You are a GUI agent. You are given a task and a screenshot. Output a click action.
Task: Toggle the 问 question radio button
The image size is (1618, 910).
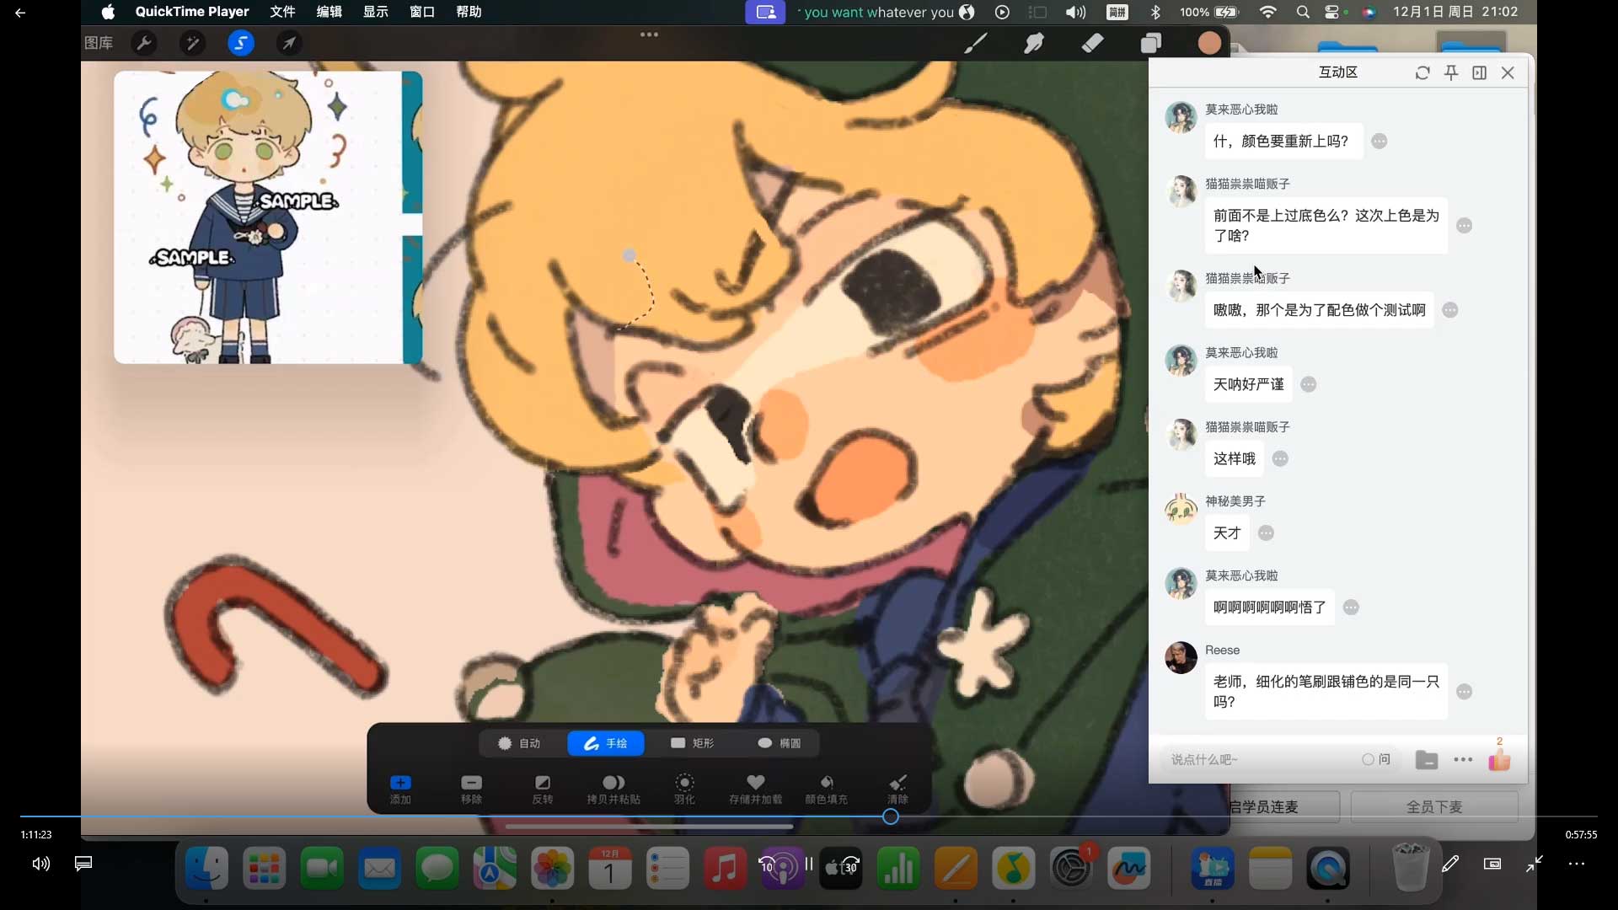(1368, 759)
